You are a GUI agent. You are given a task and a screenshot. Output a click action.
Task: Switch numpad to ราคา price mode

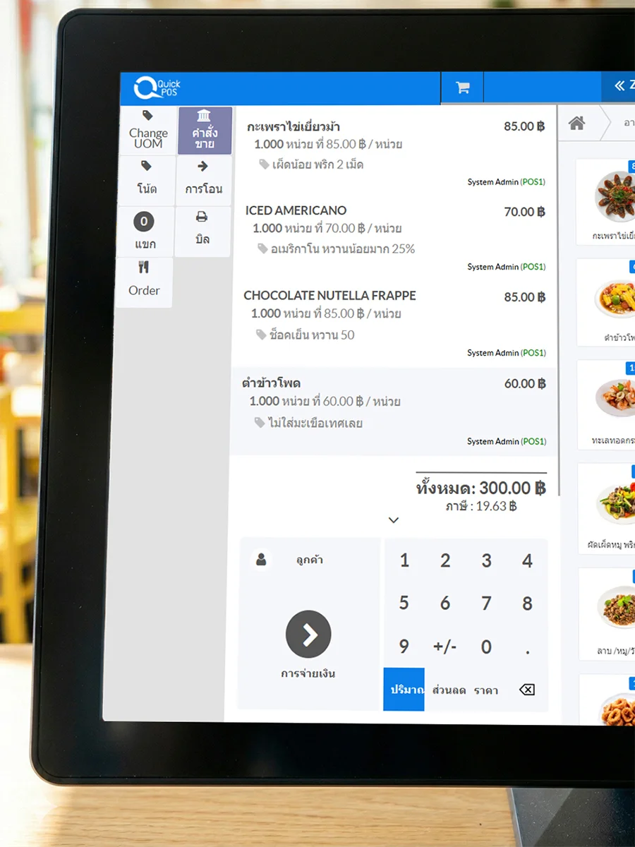(x=486, y=690)
